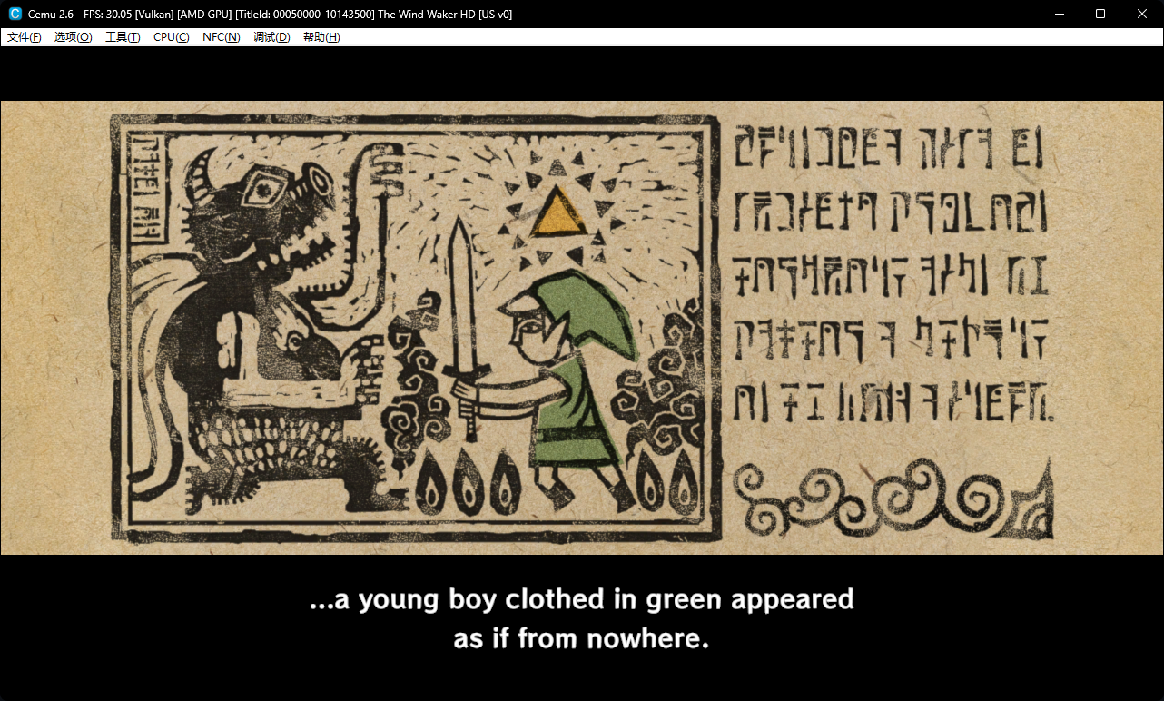Click the Cemu window title text
Image resolution: width=1164 pixels, height=701 pixels.
(270, 14)
